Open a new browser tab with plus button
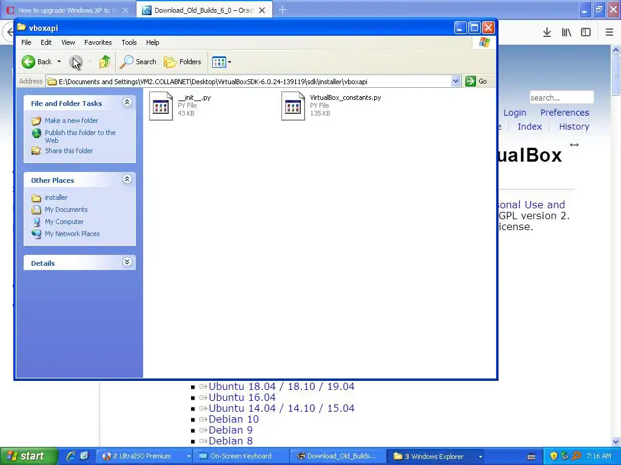 283,10
